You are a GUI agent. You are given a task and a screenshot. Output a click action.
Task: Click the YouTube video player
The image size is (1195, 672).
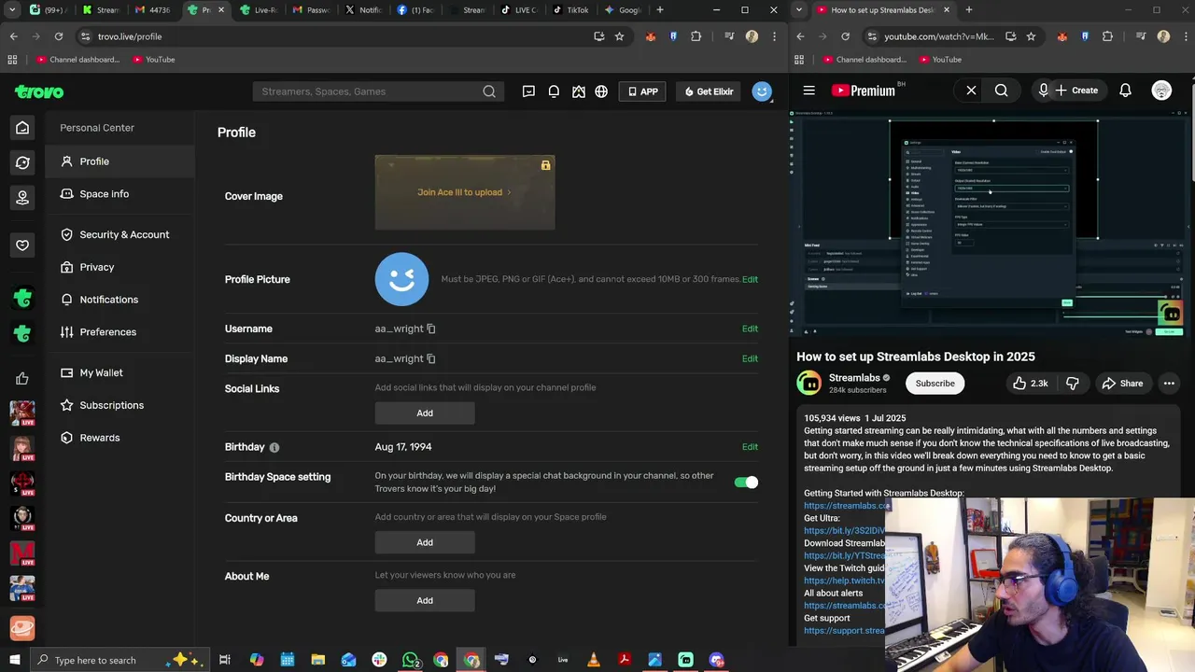pyautogui.click(x=991, y=224)
